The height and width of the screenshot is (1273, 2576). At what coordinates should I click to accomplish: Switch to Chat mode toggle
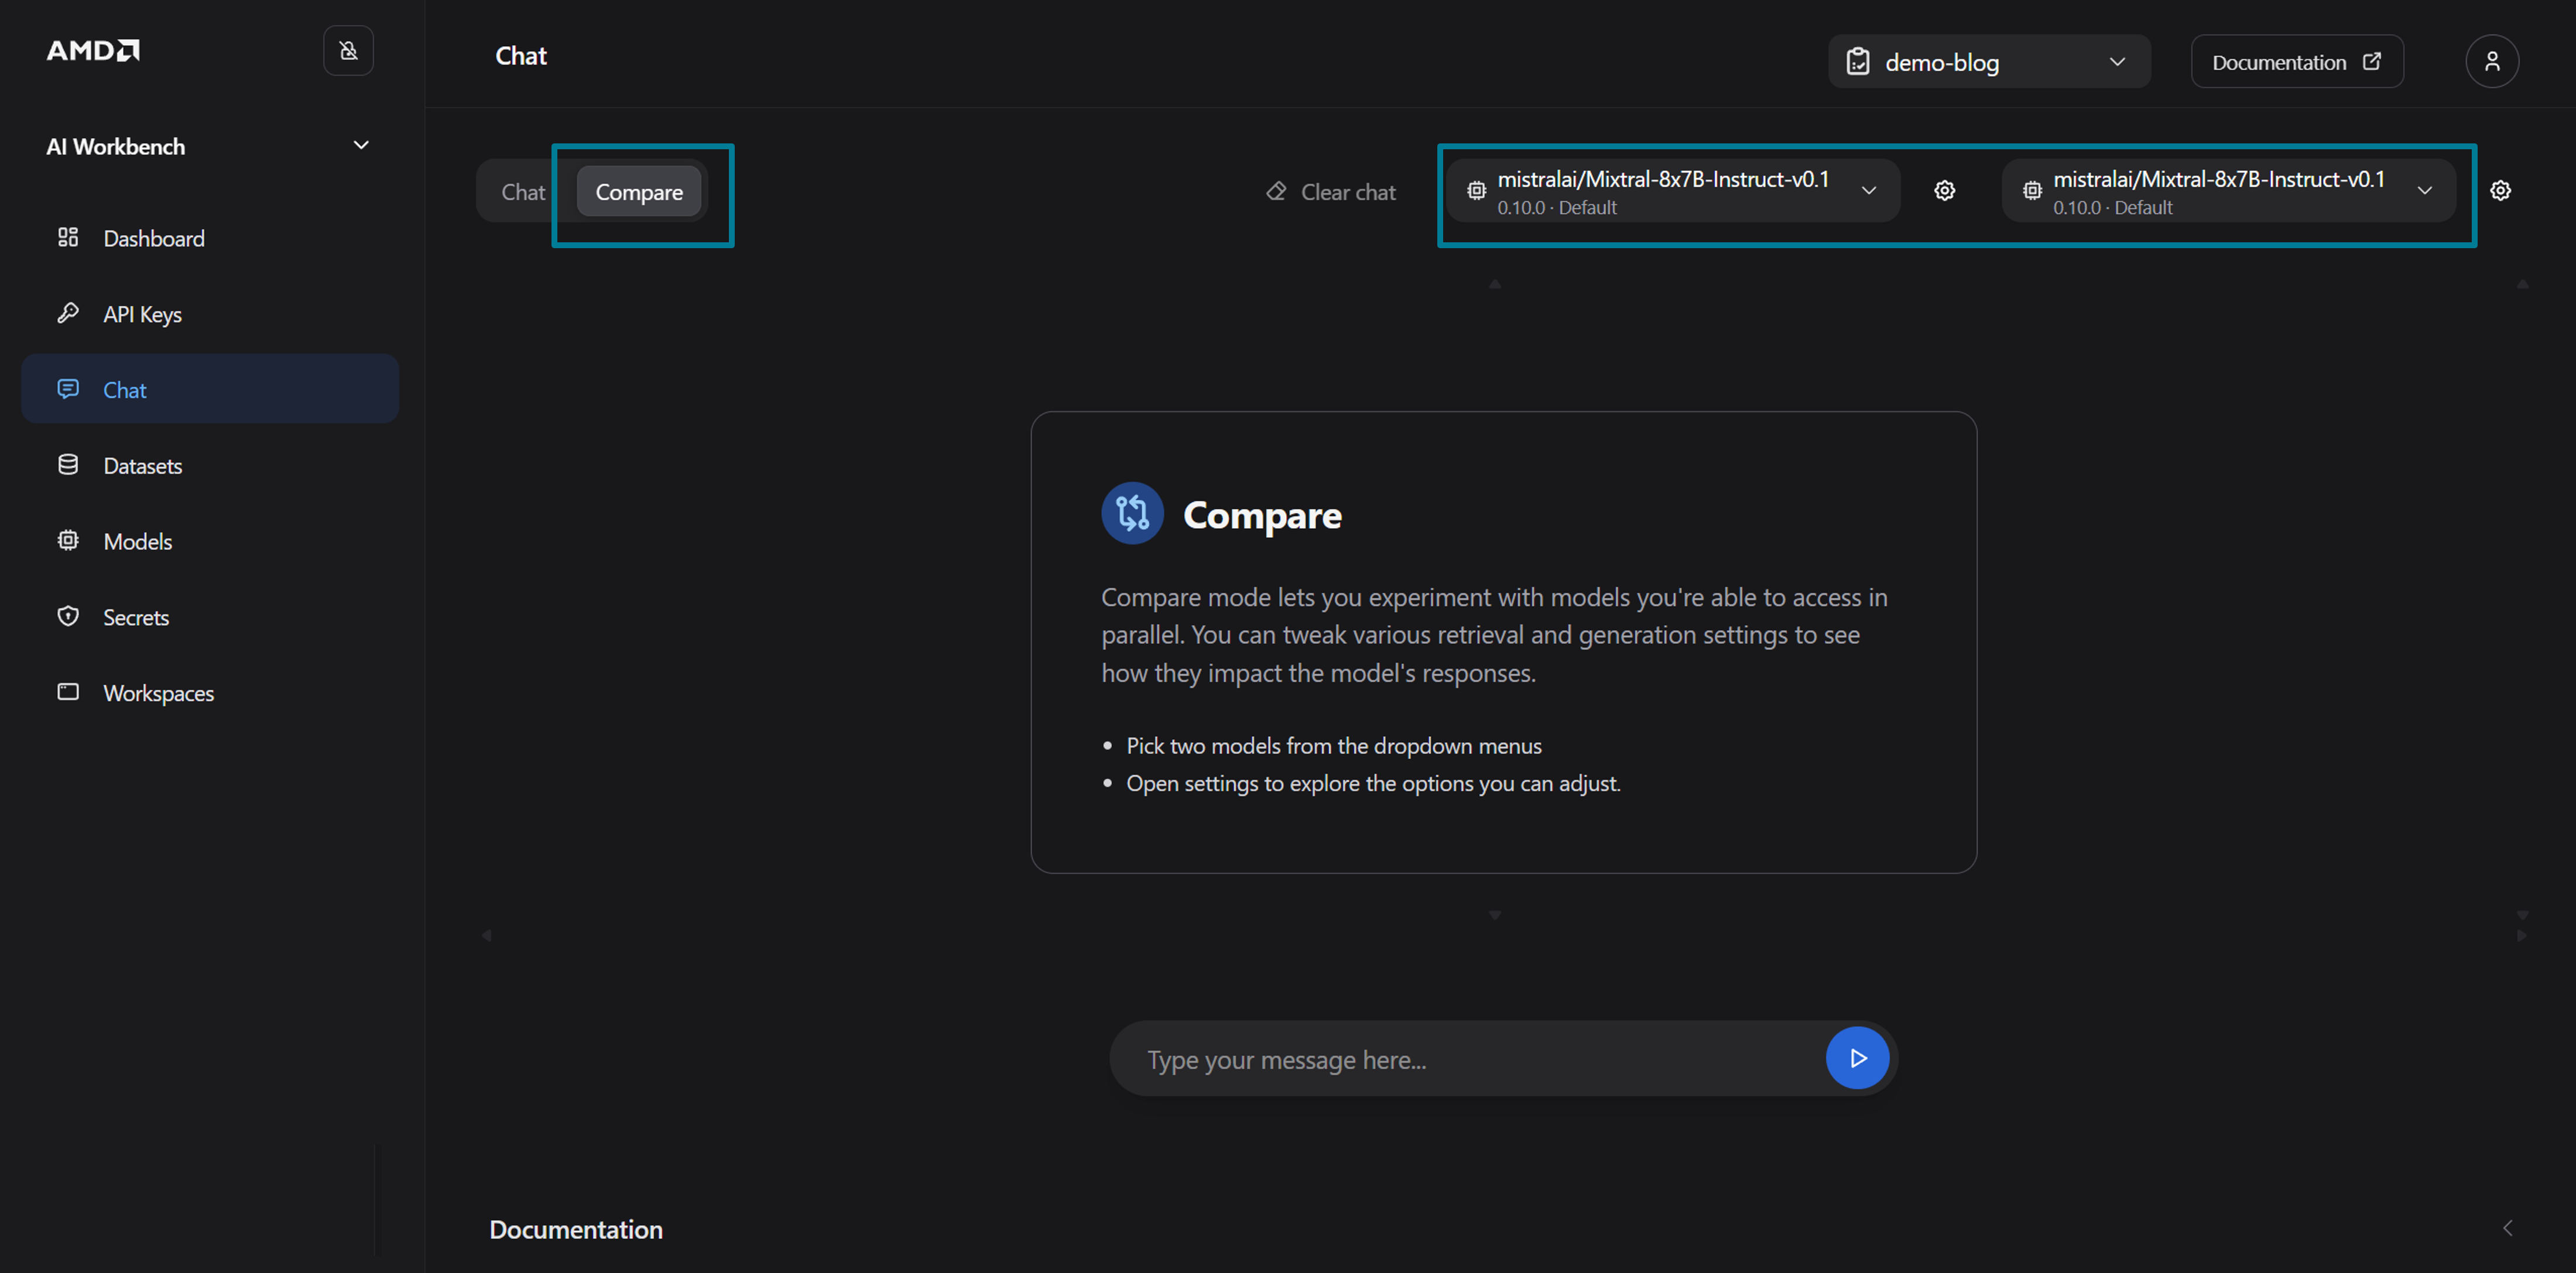[523, 192]
